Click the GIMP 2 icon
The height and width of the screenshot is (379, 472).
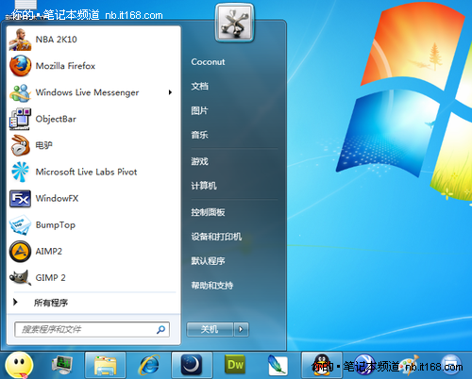[x=20, y=278]
